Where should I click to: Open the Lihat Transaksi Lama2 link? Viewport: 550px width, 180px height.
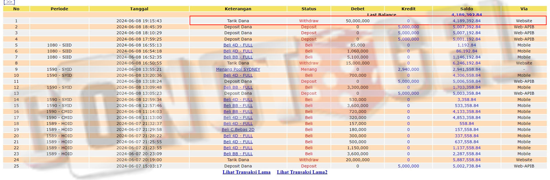click(x=302, y=172)
